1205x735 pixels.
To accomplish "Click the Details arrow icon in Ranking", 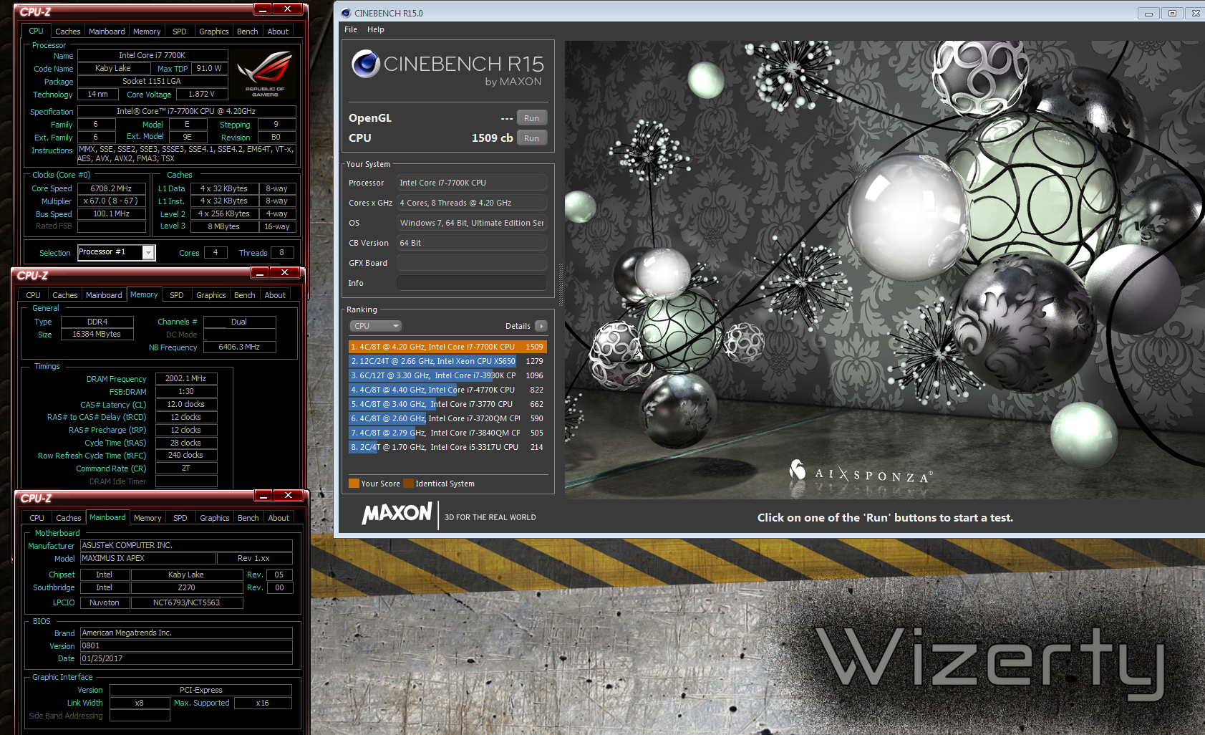I will click(x=541, y=326).
